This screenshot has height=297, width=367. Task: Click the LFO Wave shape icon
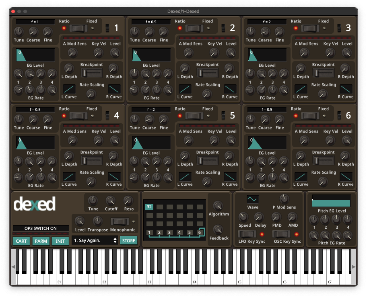(252, 199)
